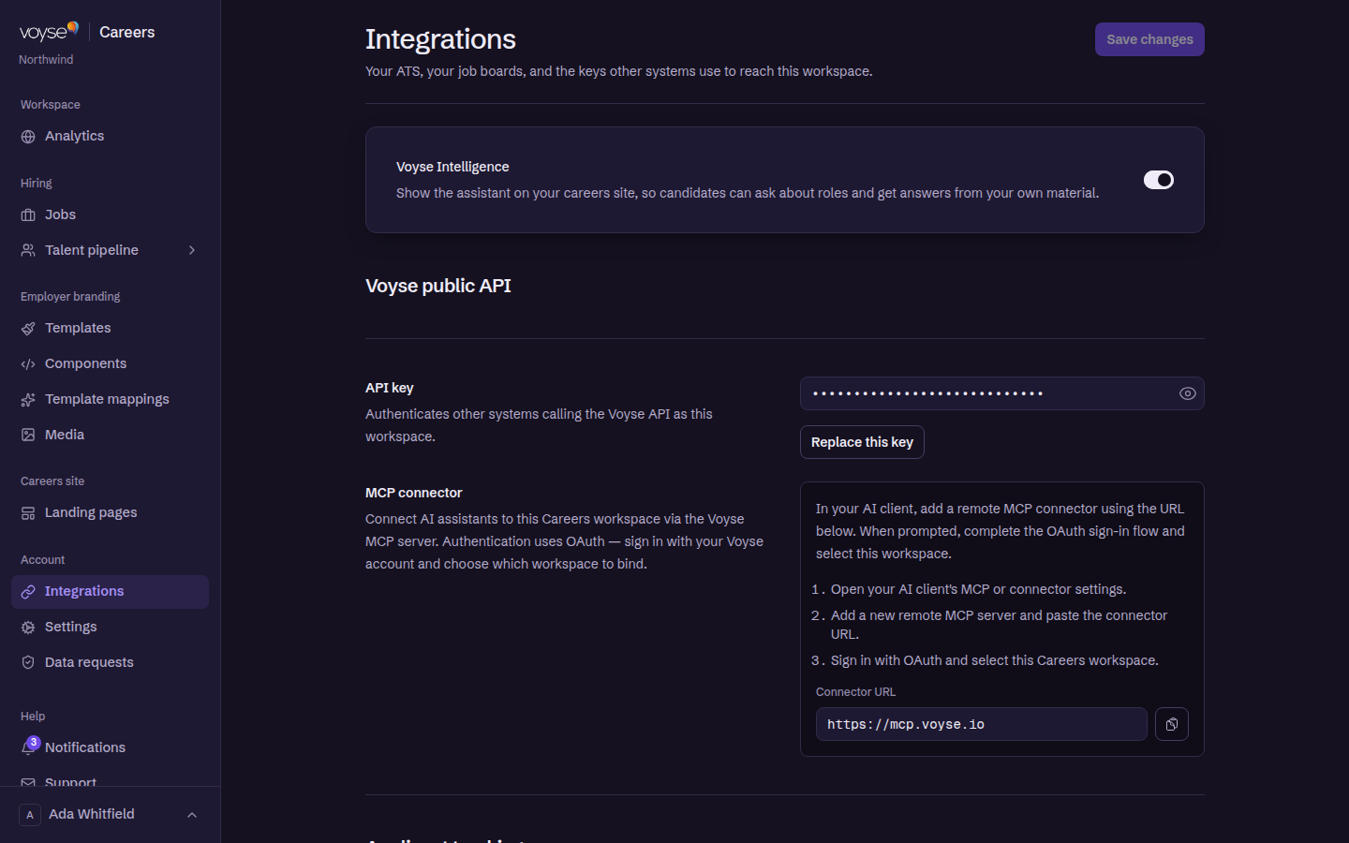Click the Templates paintbrush icon
Viewport: 1349px width, 843px height.
[28, 329]
